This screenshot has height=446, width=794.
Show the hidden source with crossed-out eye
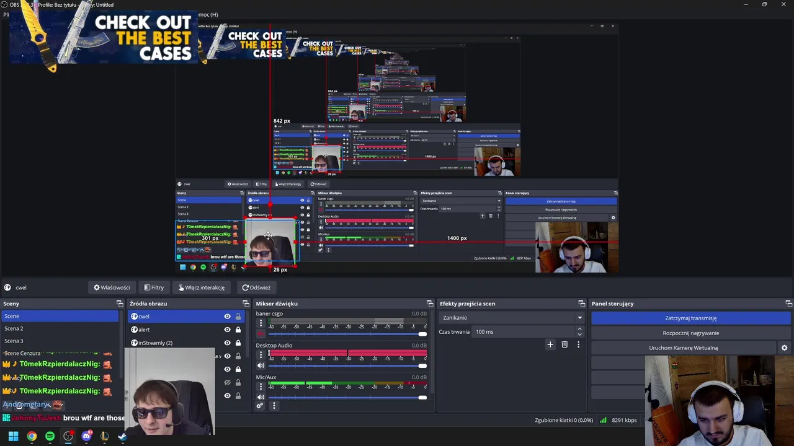(x=228, y=382)
